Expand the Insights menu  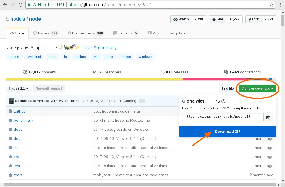click(177, 33)
